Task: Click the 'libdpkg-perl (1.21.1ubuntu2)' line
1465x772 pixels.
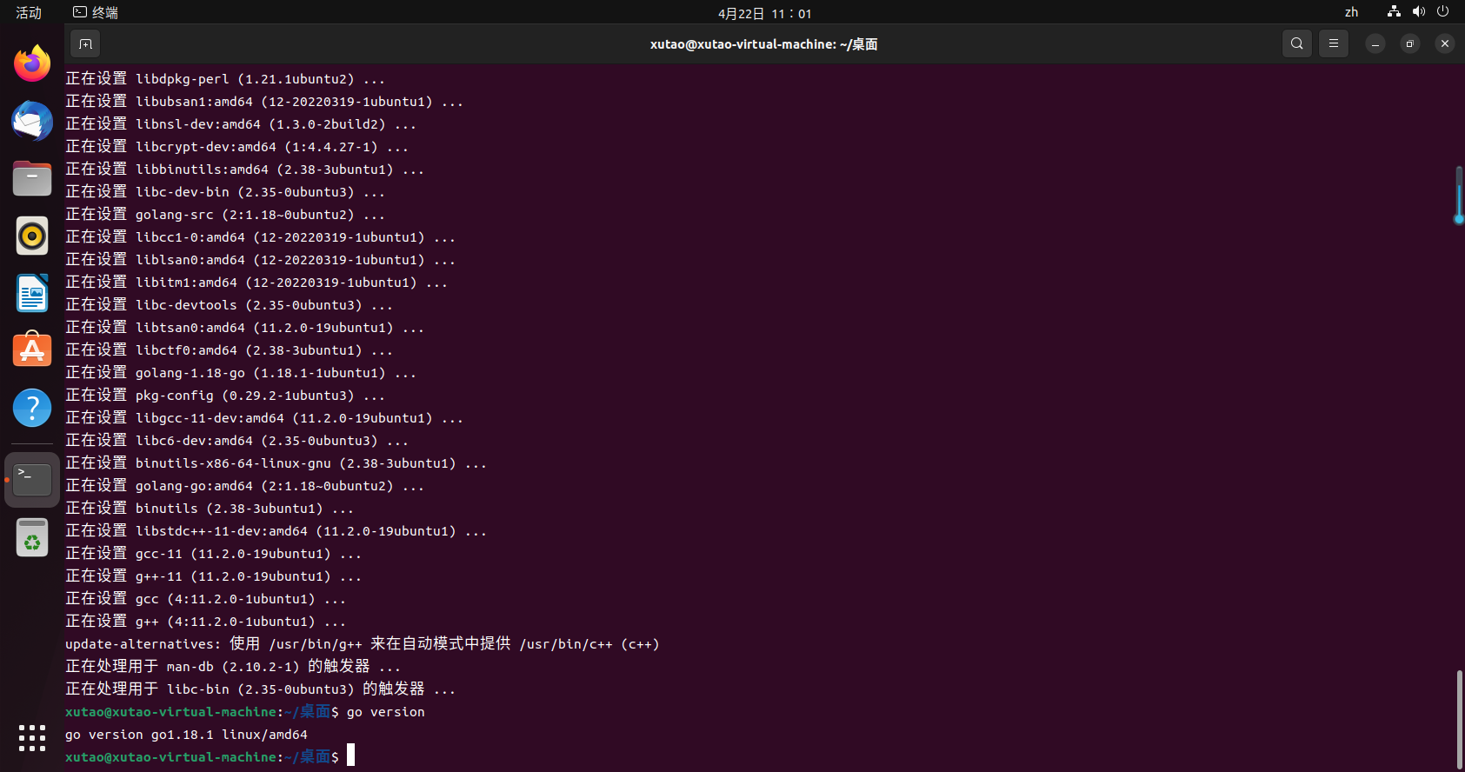Action: pos(225,78)
